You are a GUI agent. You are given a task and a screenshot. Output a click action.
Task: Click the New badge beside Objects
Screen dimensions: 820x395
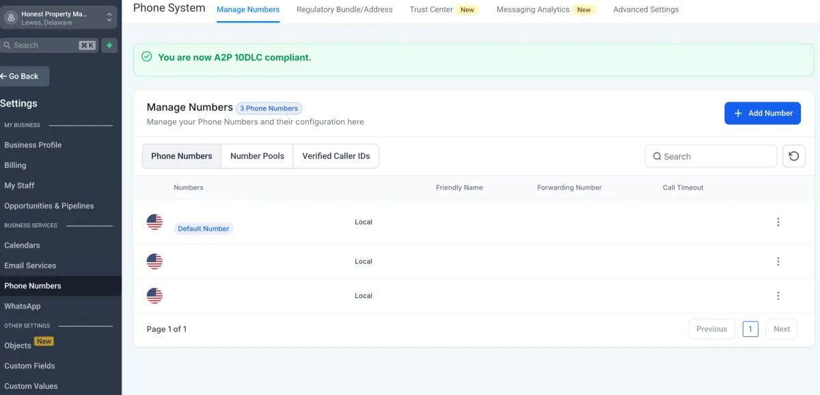[44, 341]
